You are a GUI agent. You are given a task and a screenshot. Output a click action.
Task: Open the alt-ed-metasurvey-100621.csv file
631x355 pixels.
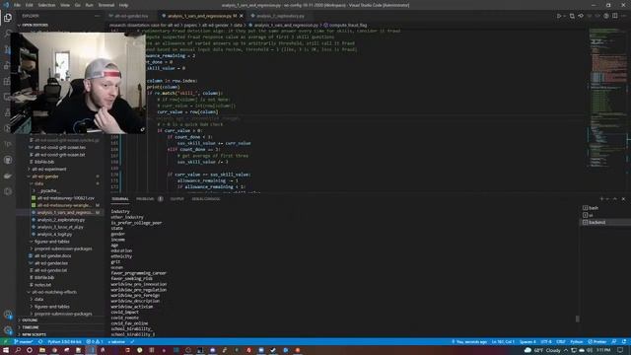point(66,198)
